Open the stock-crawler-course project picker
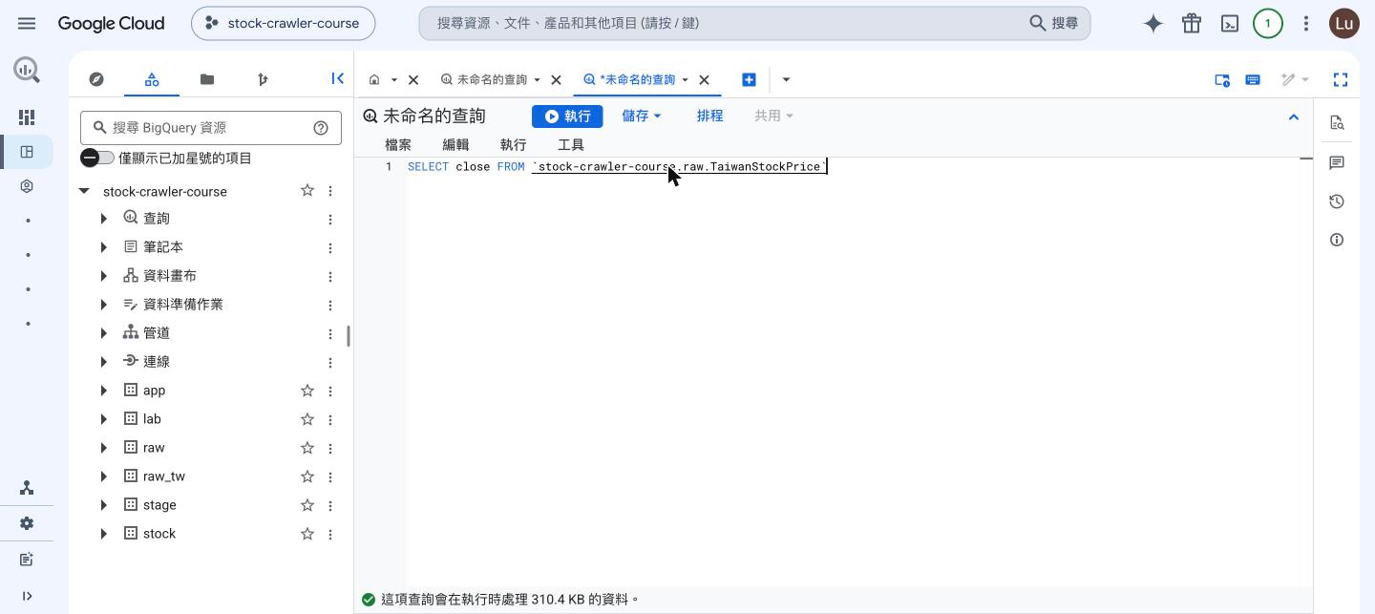 pos(284,23)
